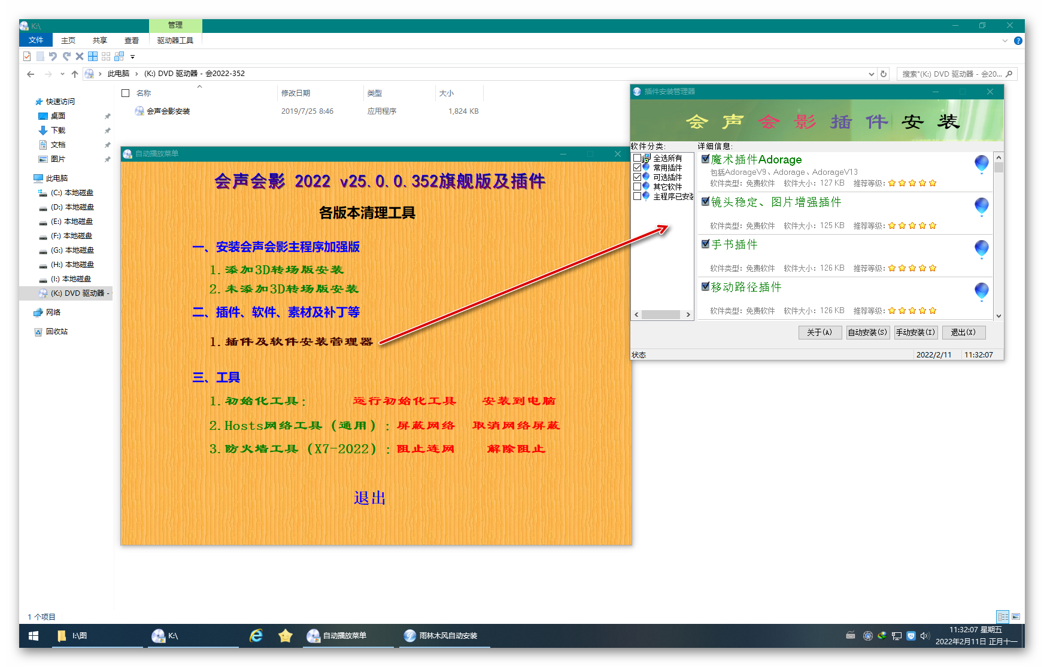Image resolution: width=1044 pixels, height=667 pixels.
Task: Click the Explorer help question mark icon
Action: [1018, 41]
